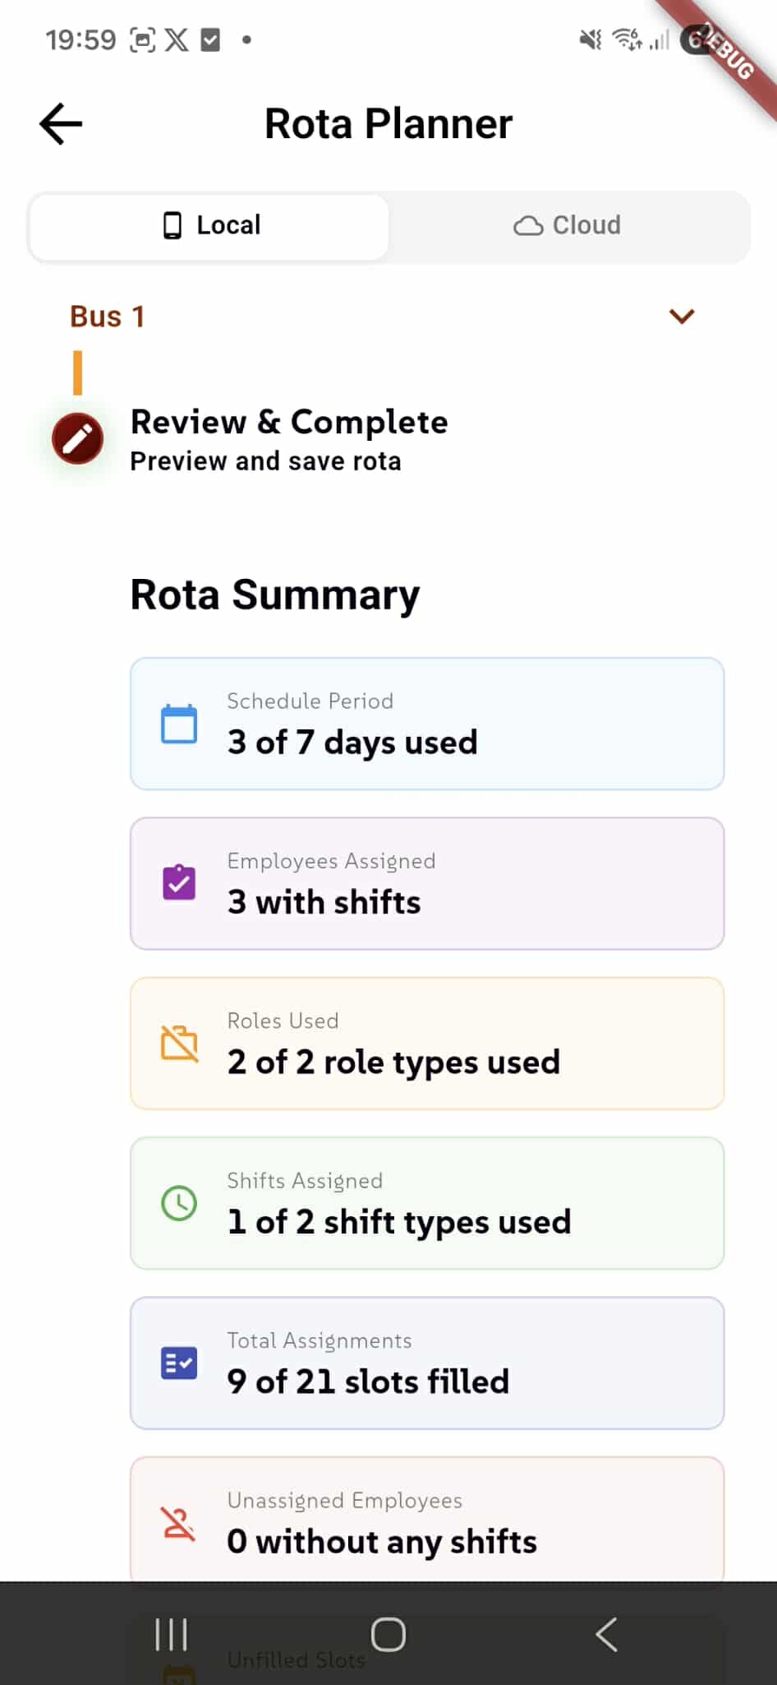Tap the phone icon inside the Local tab
The width and height of the screenshot is (777, 1685).
click(172, 225)
